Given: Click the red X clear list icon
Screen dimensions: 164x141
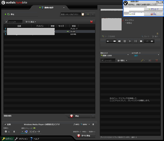Looking at the screenshot, I should pyautogui.click(x=91, y=22).
